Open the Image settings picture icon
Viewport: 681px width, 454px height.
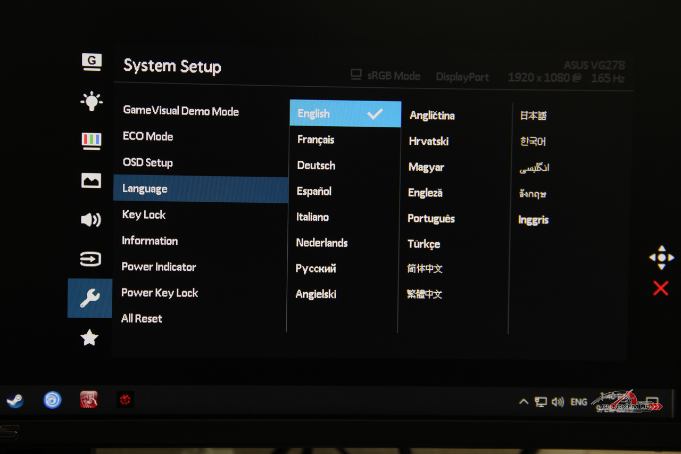click(x=91, y=180)
